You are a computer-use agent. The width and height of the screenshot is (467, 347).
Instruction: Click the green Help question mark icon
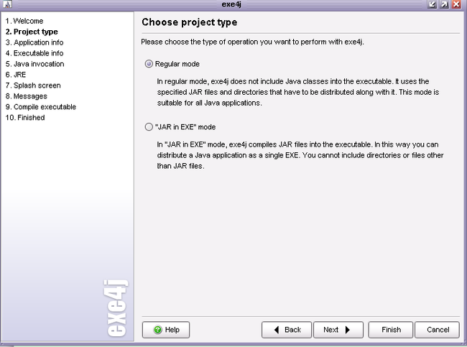(x=157, y=330)
